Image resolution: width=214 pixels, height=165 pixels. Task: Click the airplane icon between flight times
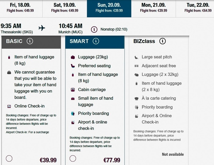point(42,28)
